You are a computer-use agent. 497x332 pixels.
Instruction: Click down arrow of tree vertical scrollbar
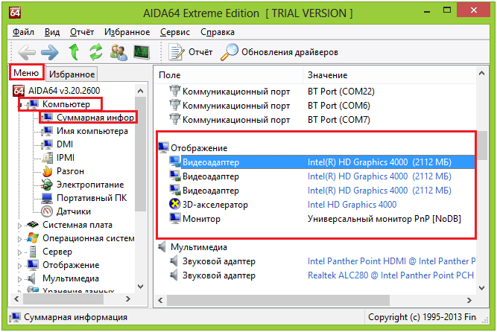(140, 286)
